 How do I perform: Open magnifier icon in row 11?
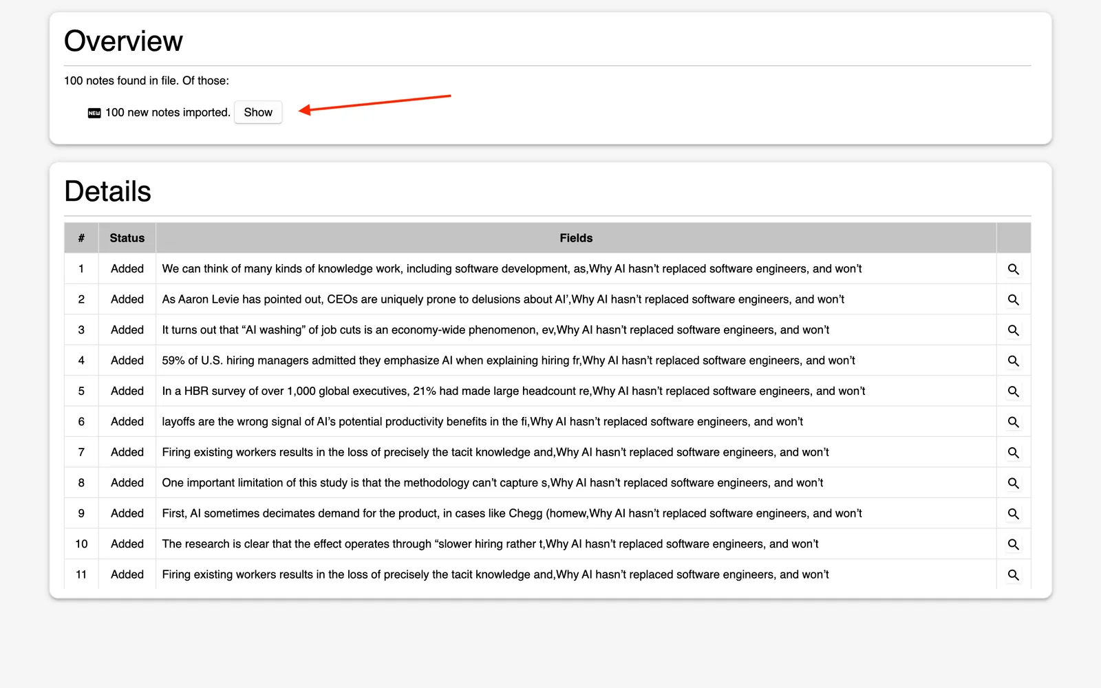1013,574
